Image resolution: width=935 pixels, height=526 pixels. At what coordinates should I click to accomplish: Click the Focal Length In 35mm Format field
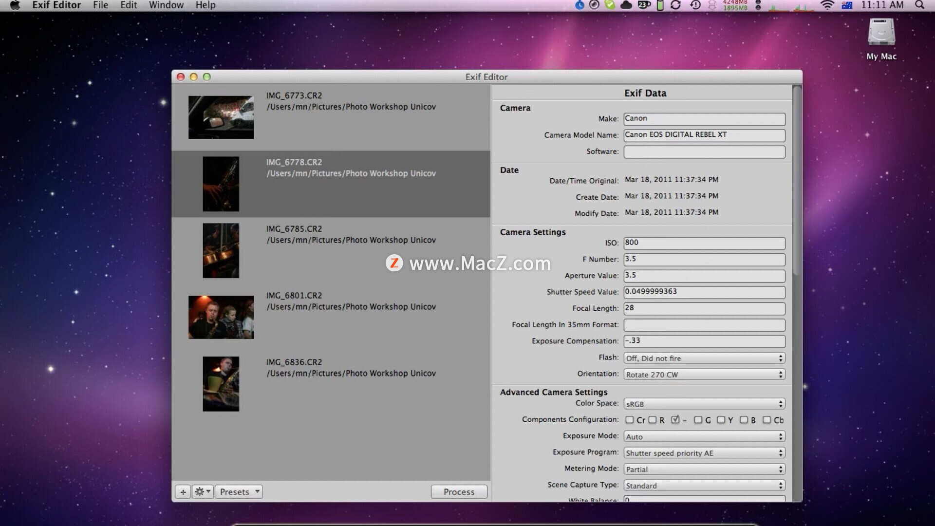pos(704,325)
